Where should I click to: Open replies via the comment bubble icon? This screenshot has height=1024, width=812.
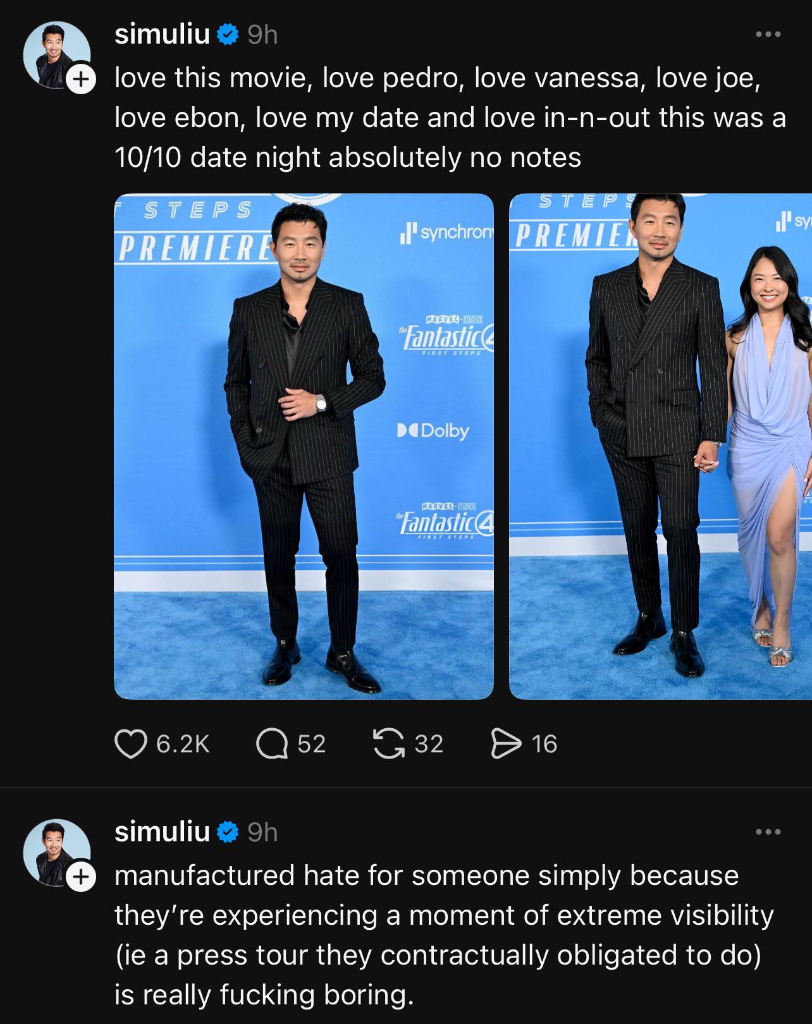[x=271, y=744]
